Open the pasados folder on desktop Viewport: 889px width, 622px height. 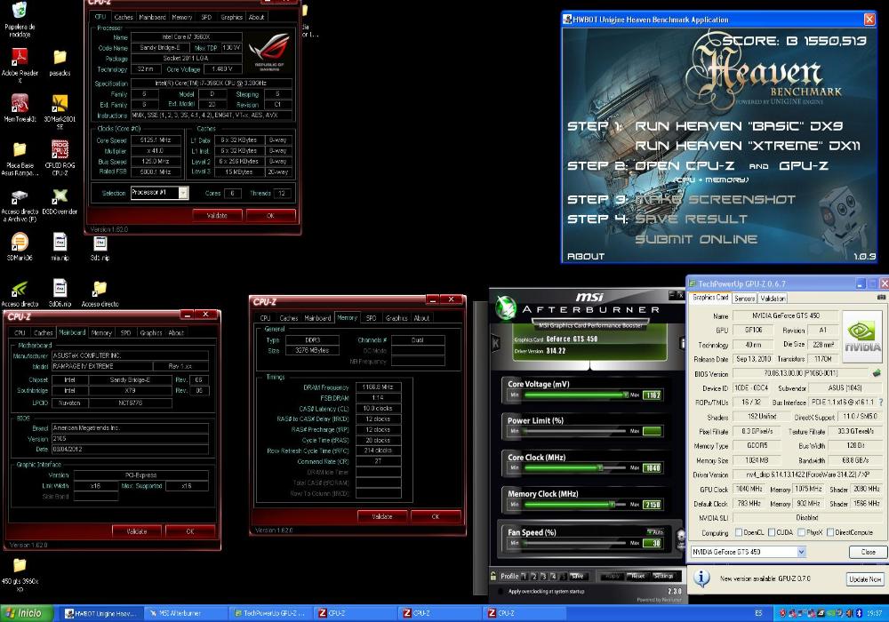tap(60, 62)
